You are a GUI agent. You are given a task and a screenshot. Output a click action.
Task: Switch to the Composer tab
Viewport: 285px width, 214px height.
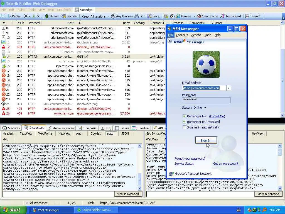[x=87, y=128]
